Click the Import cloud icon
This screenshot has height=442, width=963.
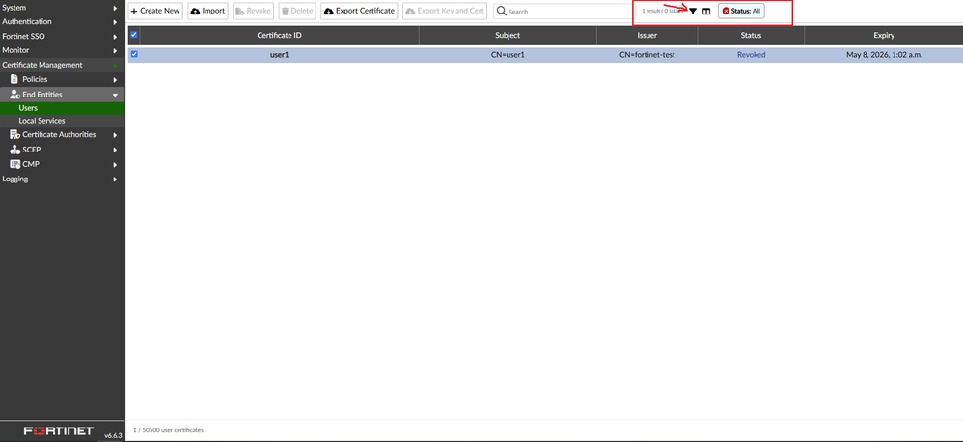tap(195, 11)
